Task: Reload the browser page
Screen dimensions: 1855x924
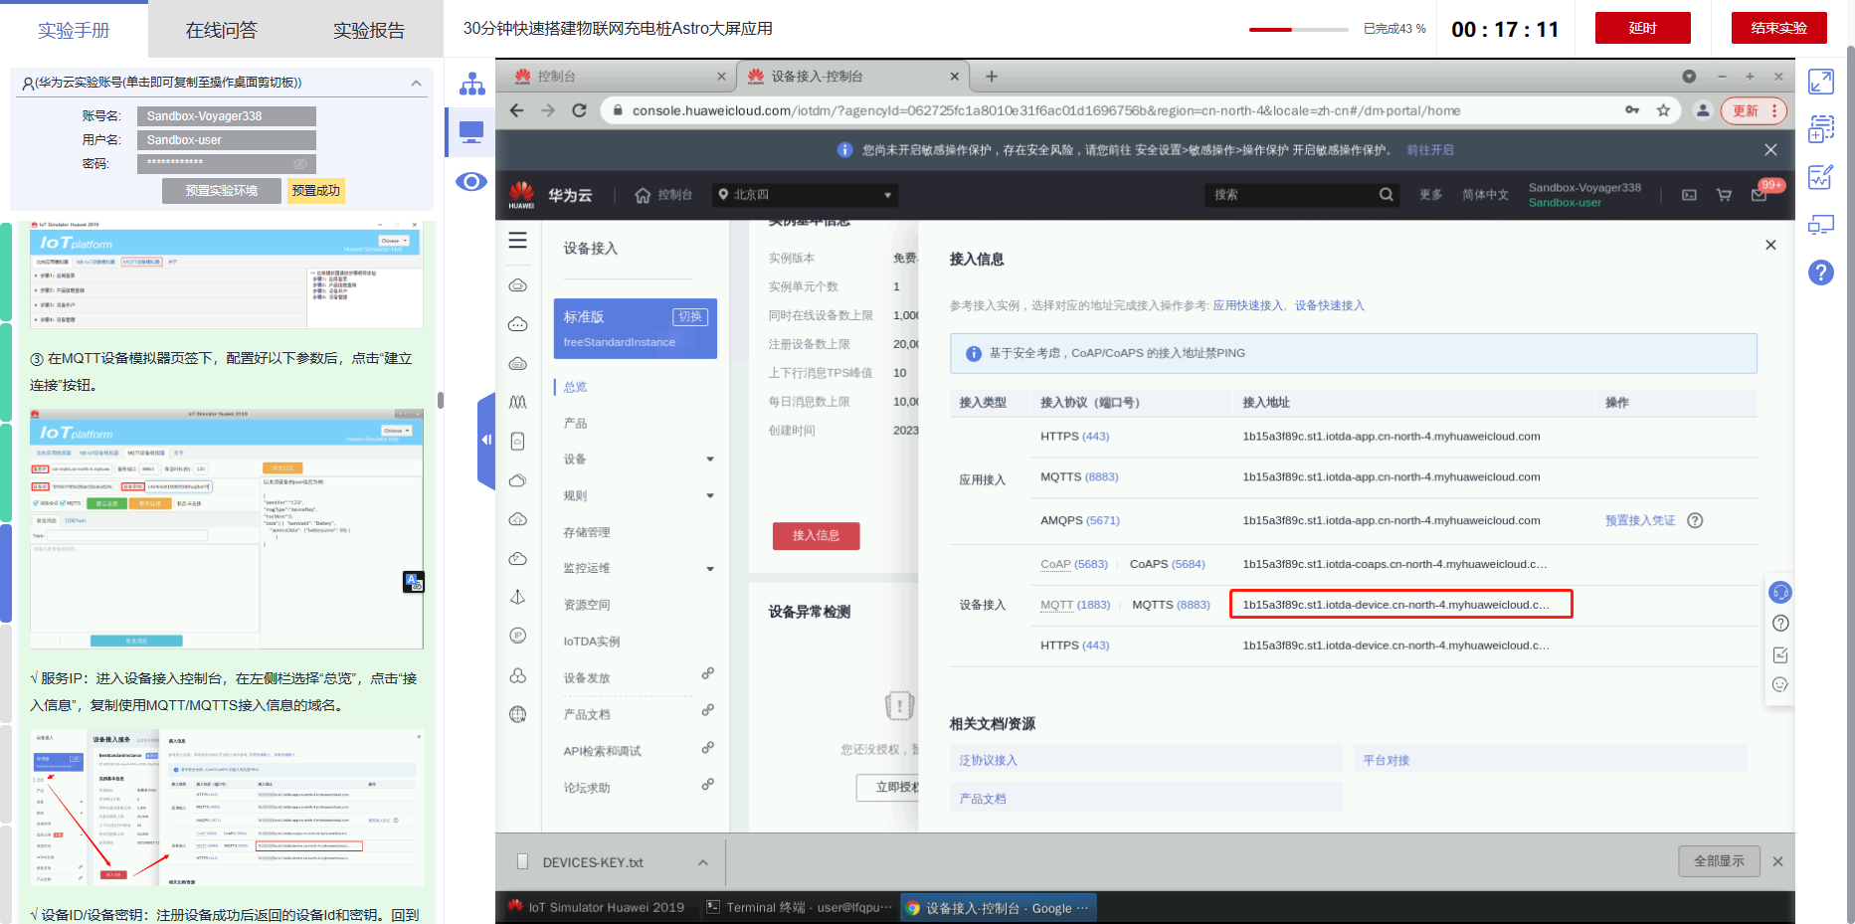Action: [580, 110]
